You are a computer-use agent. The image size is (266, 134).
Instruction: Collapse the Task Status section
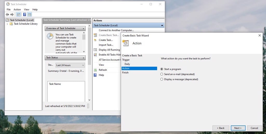tap(83, 58)
